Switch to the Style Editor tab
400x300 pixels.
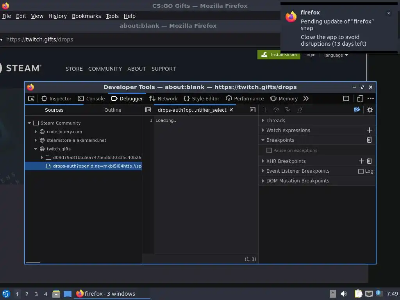click(202, 99)
